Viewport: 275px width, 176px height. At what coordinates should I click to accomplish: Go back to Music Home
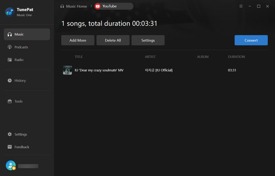point(76,6)
